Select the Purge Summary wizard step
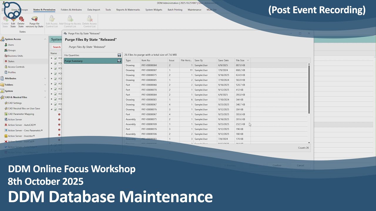This screenshot has width=376, height=211. (93, 61)
